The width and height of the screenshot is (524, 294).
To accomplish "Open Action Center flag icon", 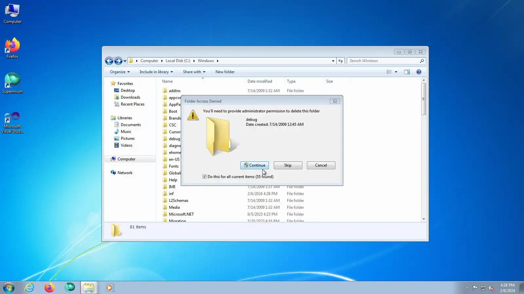I will click(x=475, y=288).
